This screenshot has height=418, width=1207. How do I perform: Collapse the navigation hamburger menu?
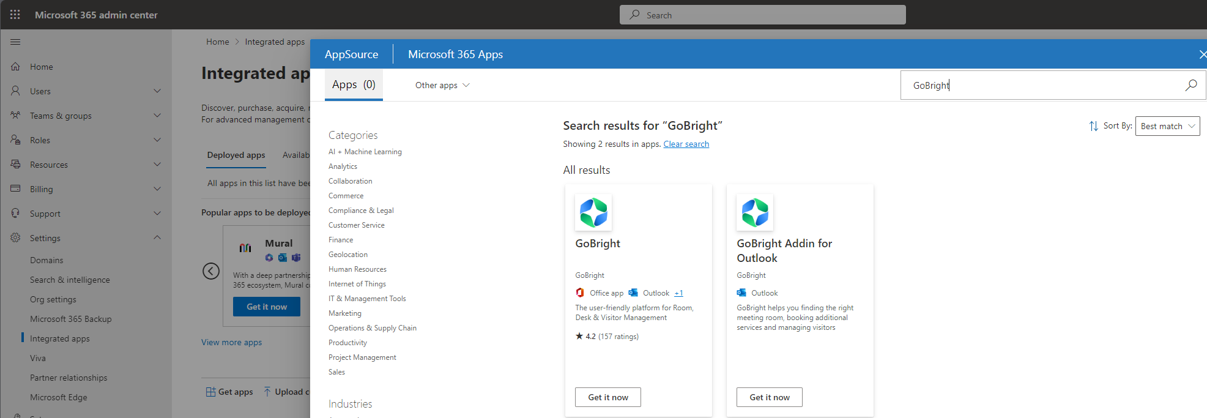15,42
